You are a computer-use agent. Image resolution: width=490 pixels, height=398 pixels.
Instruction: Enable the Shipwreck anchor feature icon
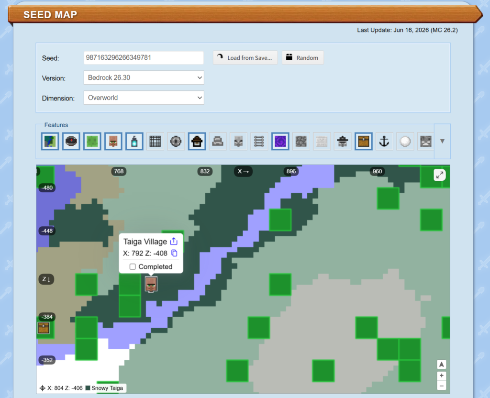coord(384,141)
